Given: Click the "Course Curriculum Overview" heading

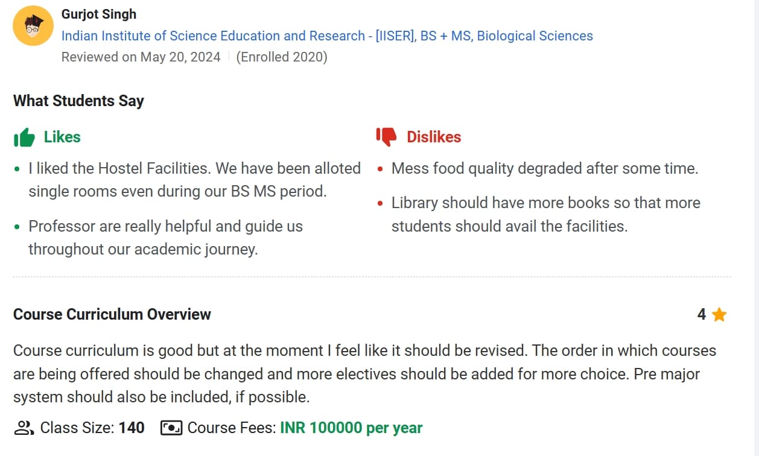Looking at the screenshot, I should point(112,314).
